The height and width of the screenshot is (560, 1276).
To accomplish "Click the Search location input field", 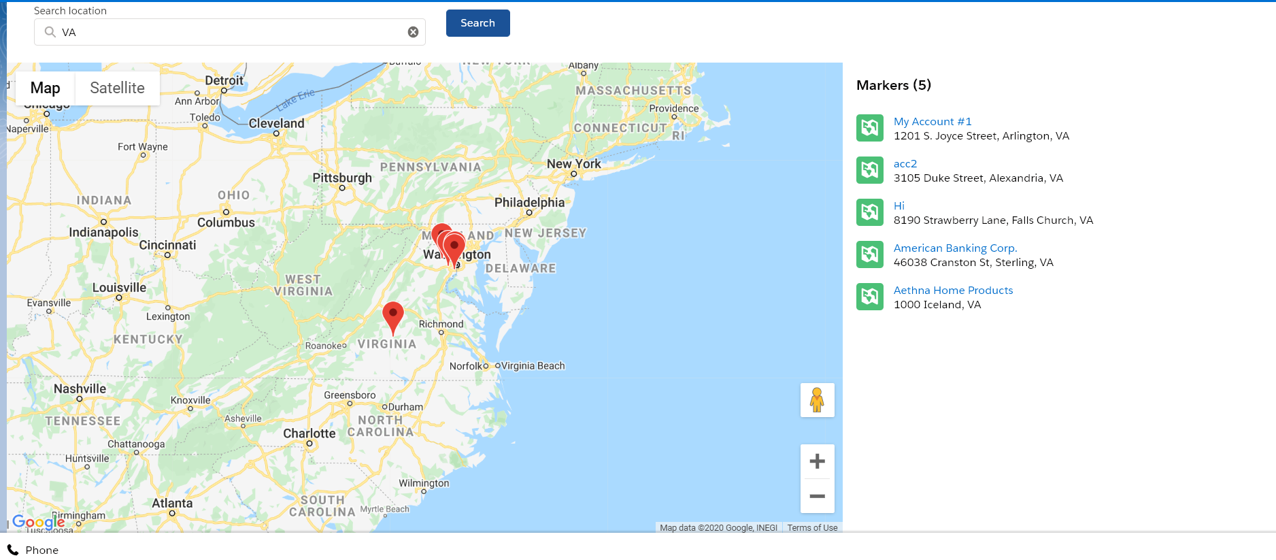I will 230,32.
